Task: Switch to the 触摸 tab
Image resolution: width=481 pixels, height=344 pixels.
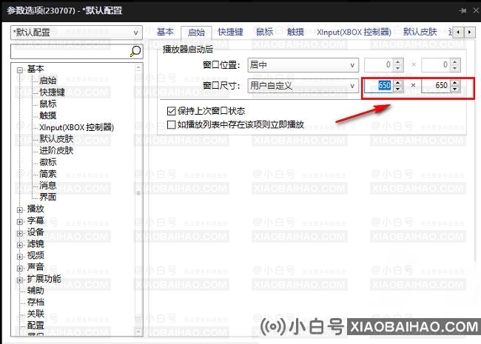Action: [x=295, y=32]
